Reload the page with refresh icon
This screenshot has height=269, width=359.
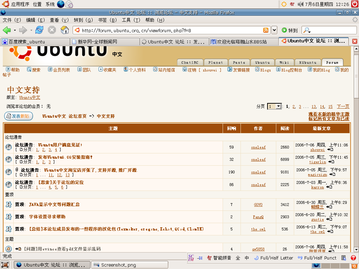click(x=39, y=30)
